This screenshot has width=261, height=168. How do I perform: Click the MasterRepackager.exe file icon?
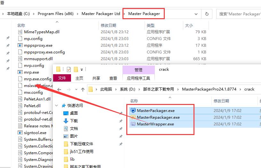click(133, 117)
